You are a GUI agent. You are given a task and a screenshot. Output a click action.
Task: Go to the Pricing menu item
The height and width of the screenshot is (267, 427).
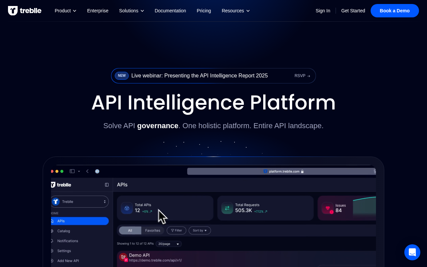click(x=204, y=11)
